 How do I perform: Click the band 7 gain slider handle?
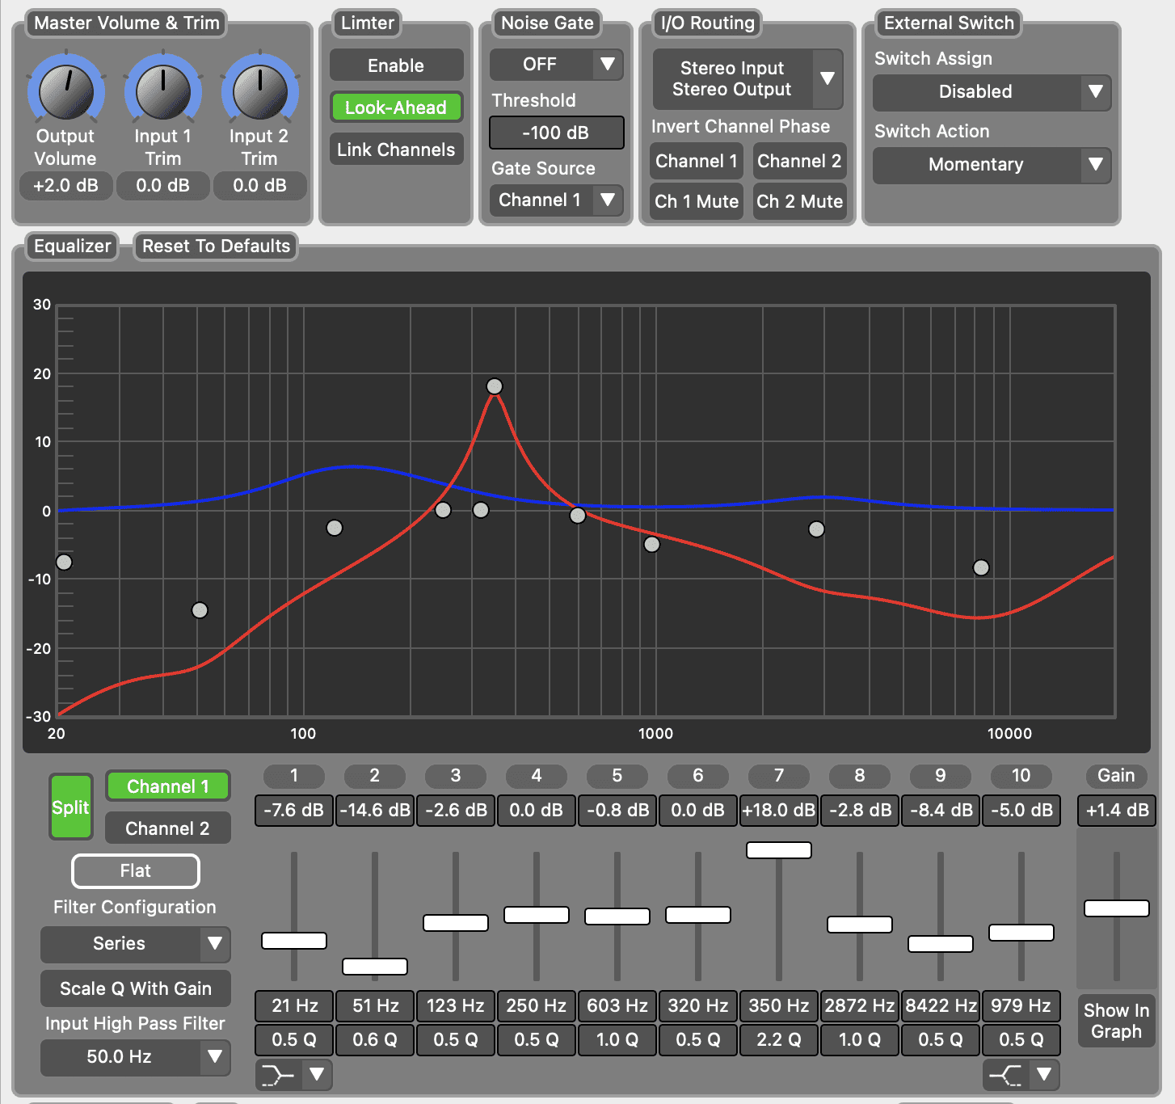coord(779,850)
